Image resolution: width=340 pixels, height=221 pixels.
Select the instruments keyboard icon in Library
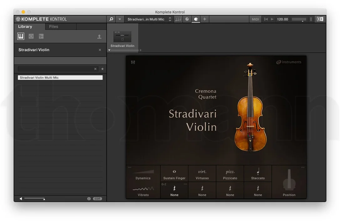tap(21, 36)
